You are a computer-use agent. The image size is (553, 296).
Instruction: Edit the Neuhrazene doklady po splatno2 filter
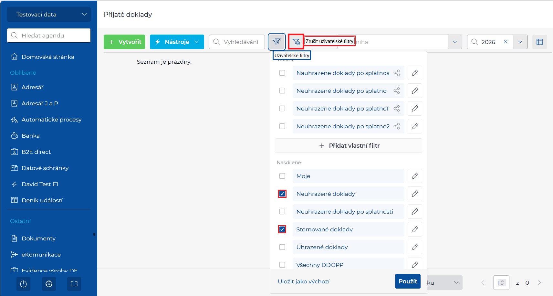coord(415,126)
